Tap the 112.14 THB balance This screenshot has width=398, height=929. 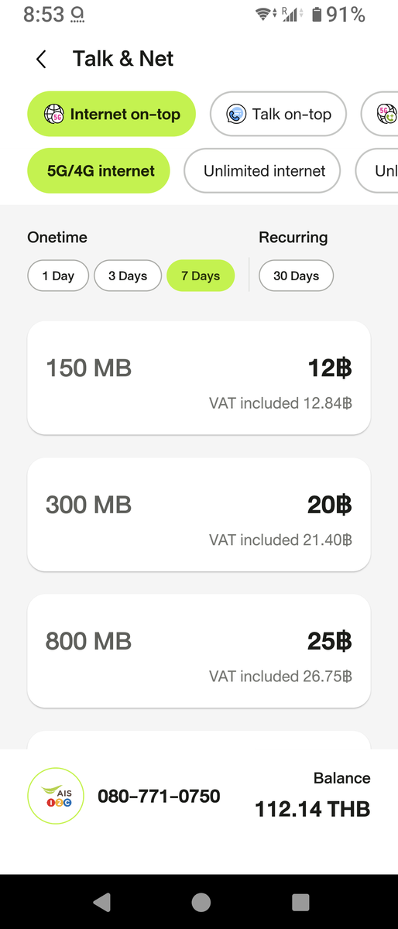(313, 810)
